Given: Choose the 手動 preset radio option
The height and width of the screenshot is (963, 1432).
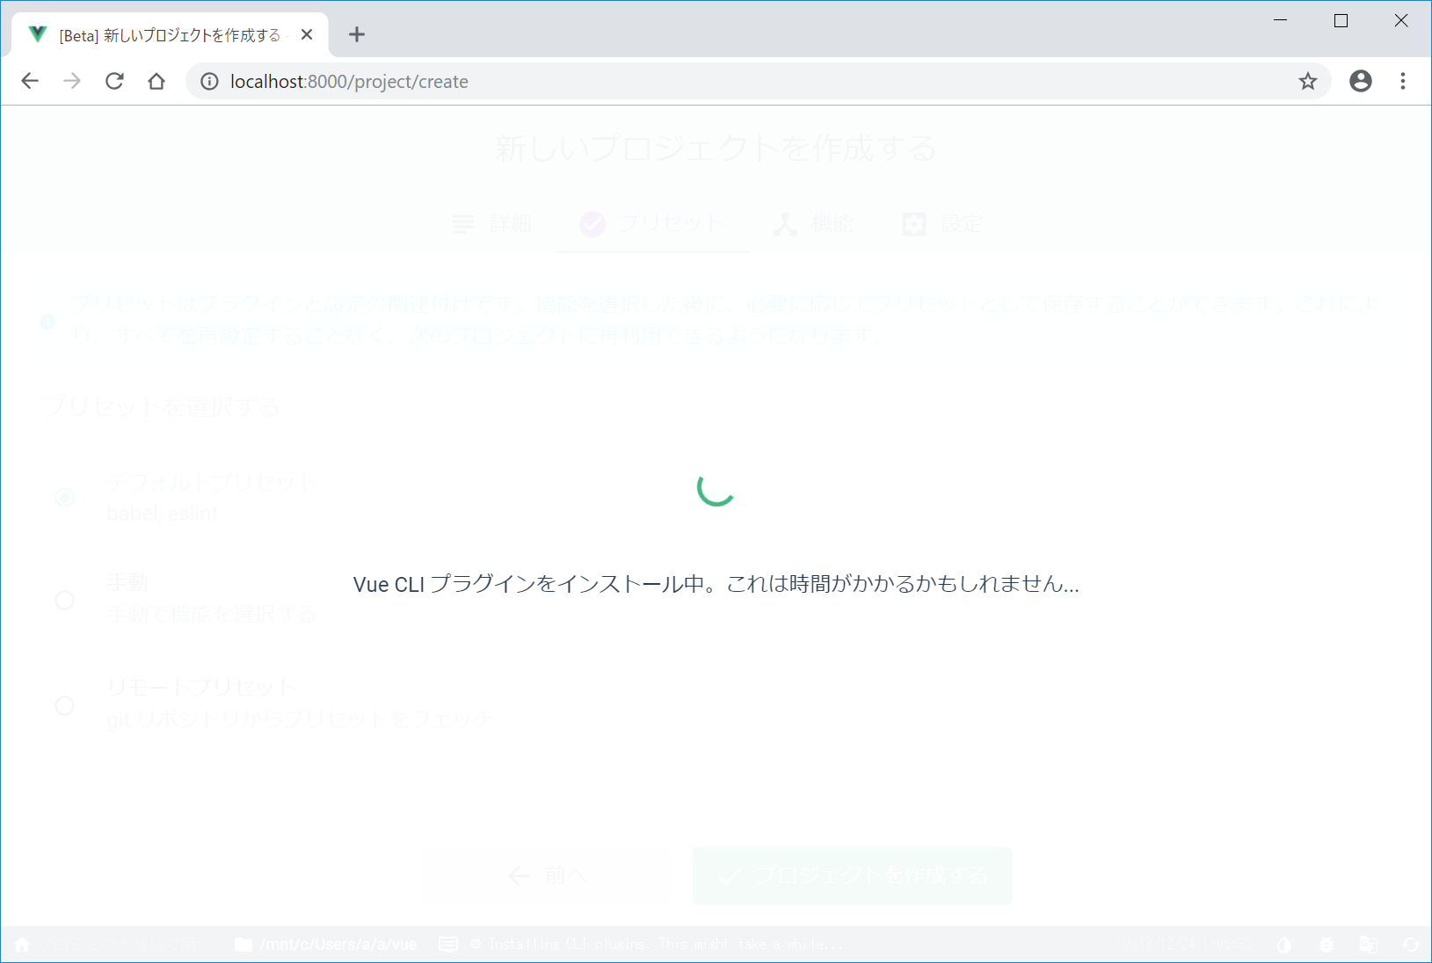Looking at the screenshot, I should pos(65,601).
